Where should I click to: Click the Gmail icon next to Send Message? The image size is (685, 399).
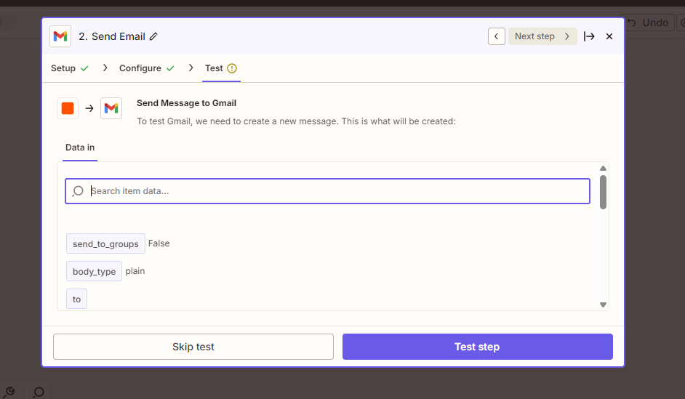coord(111,108)
